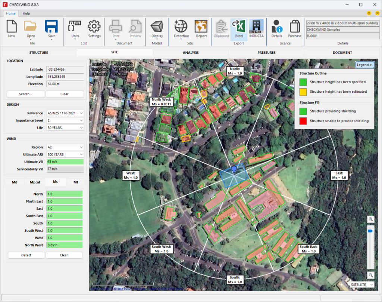382x302 pixels.
Task: Click the Ultimate VR 45 m/s field
Action: pos(65,161)
